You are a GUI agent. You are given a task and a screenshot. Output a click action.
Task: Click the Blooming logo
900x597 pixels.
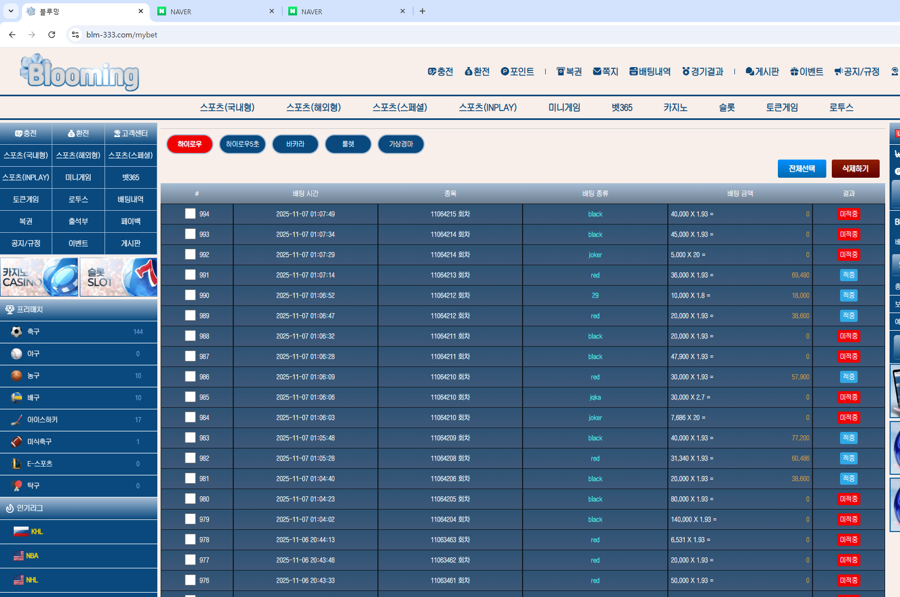point(80,72)
